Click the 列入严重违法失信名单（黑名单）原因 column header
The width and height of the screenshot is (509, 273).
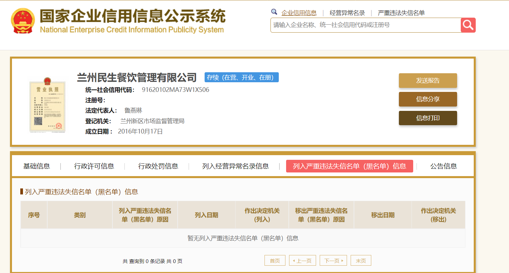pos(145,215)
